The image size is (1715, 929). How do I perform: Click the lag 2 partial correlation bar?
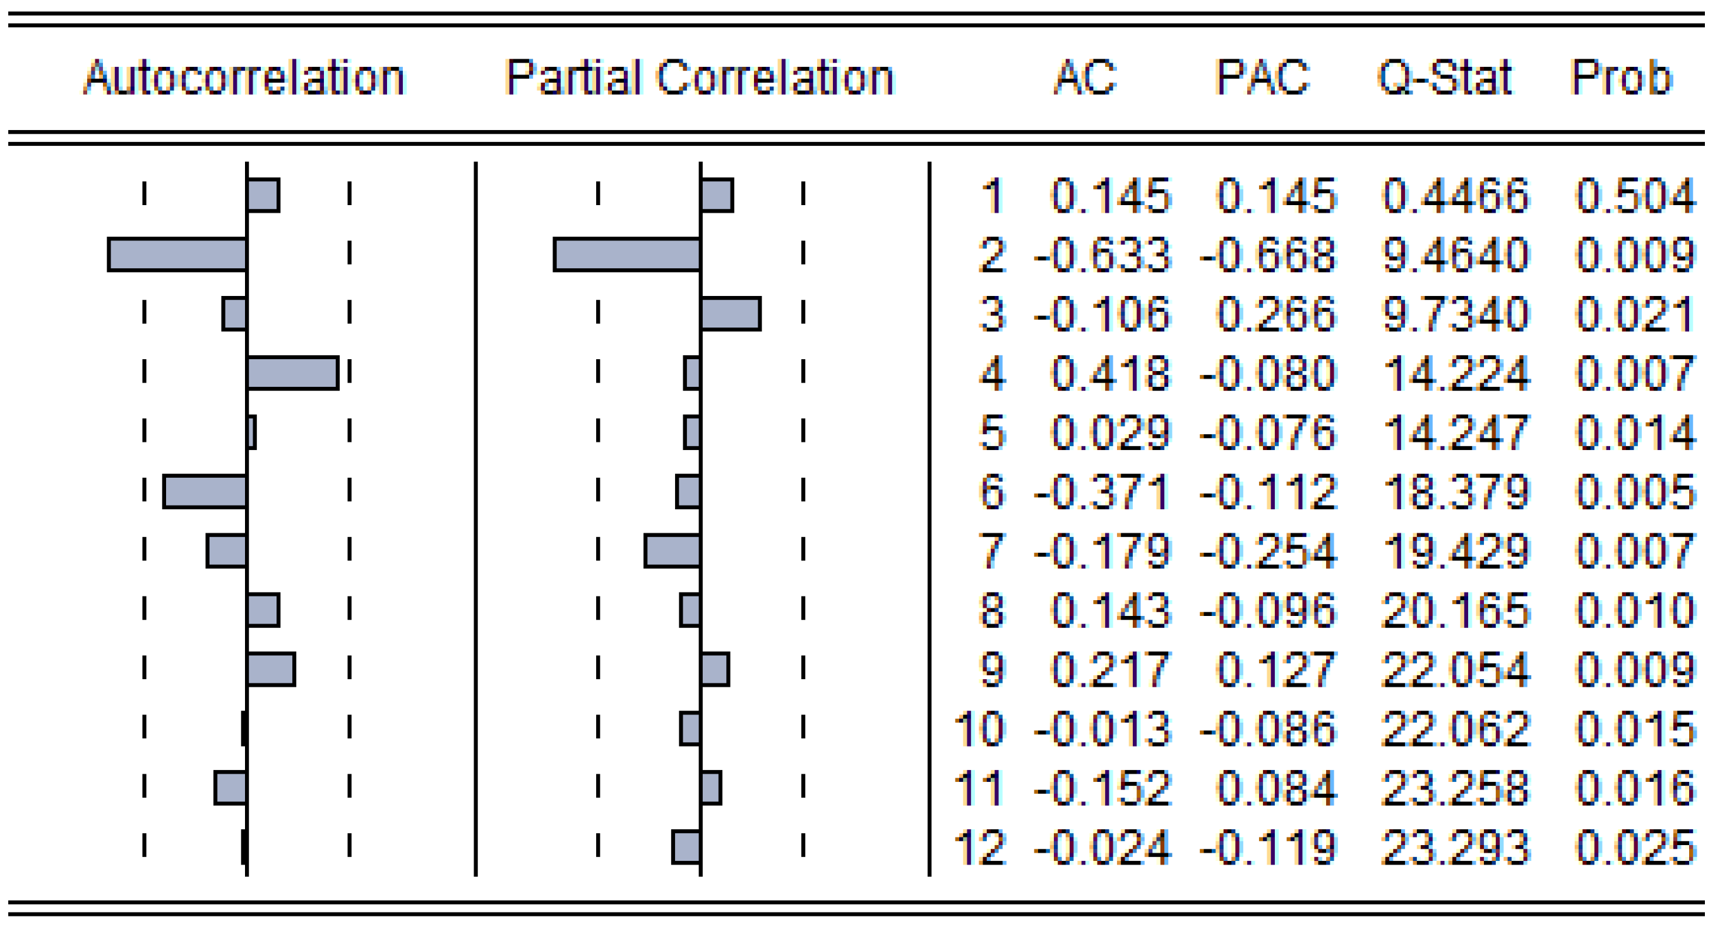tap(627, 254)
